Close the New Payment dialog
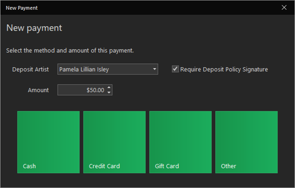 (x=284, y=7)
